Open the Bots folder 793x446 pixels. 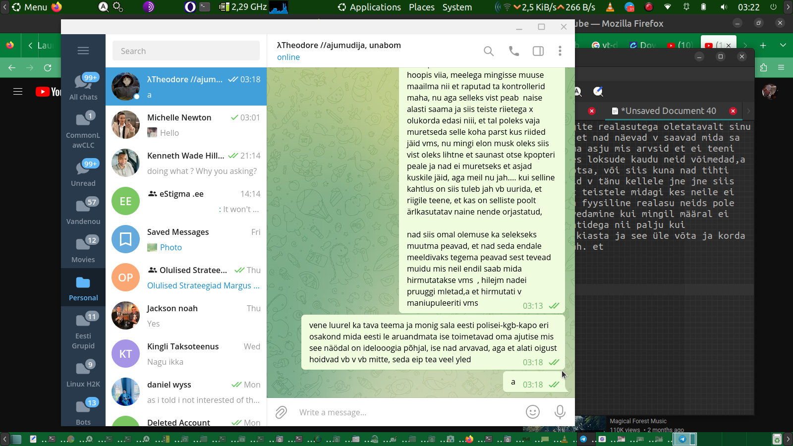tap(83, 412)
